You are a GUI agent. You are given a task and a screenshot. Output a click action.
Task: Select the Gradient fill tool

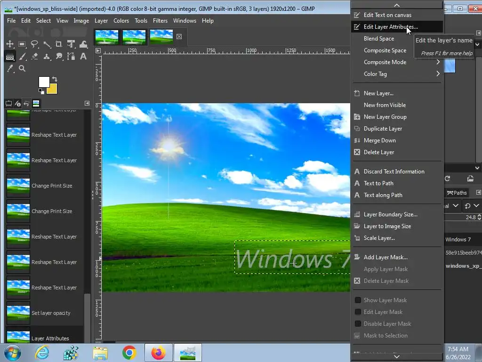point(10,57)
